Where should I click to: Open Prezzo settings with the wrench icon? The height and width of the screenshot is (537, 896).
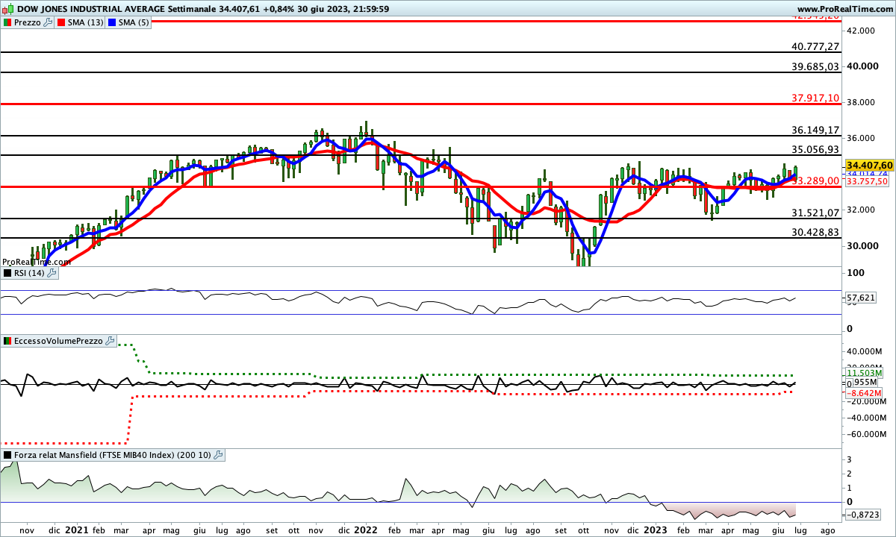[x=49, y=23]
